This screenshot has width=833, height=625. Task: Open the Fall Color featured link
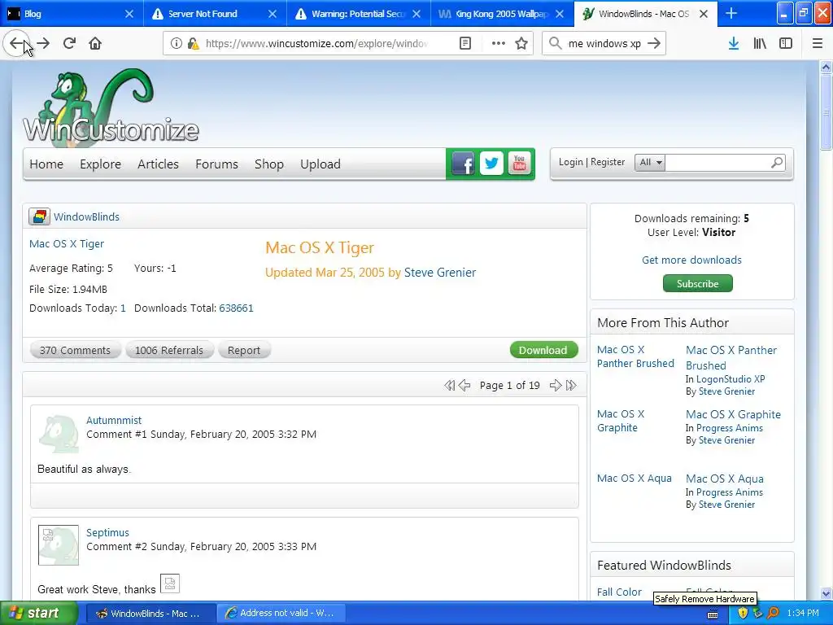619,592
